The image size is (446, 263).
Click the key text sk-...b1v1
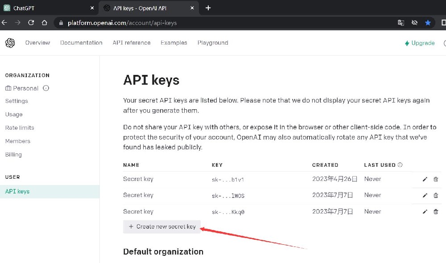(x=228, y=180)
